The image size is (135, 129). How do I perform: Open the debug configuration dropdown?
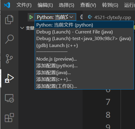tap(55, 17)
